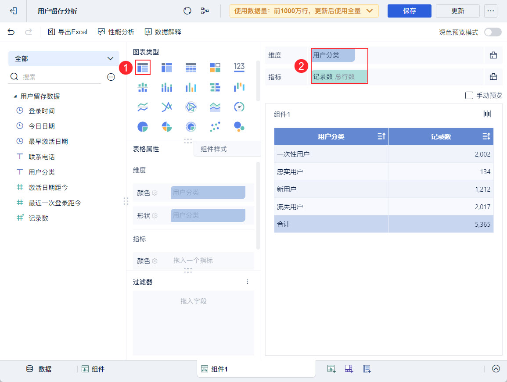Select 激活日期距今 field

48,187
